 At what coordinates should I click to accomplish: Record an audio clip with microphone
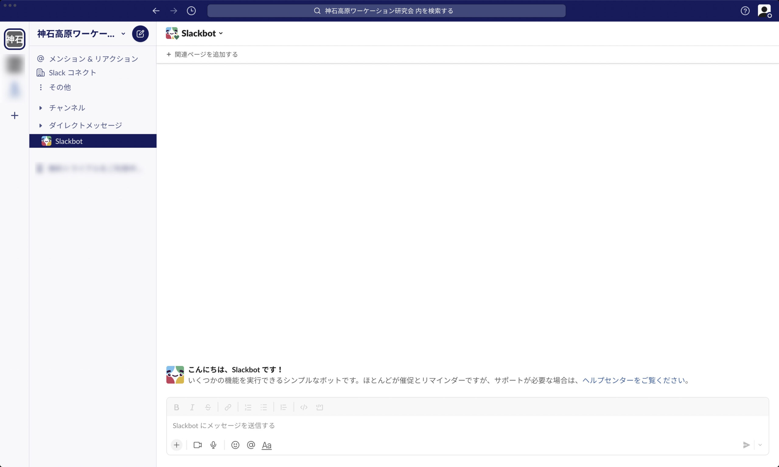tap(213, 445)
